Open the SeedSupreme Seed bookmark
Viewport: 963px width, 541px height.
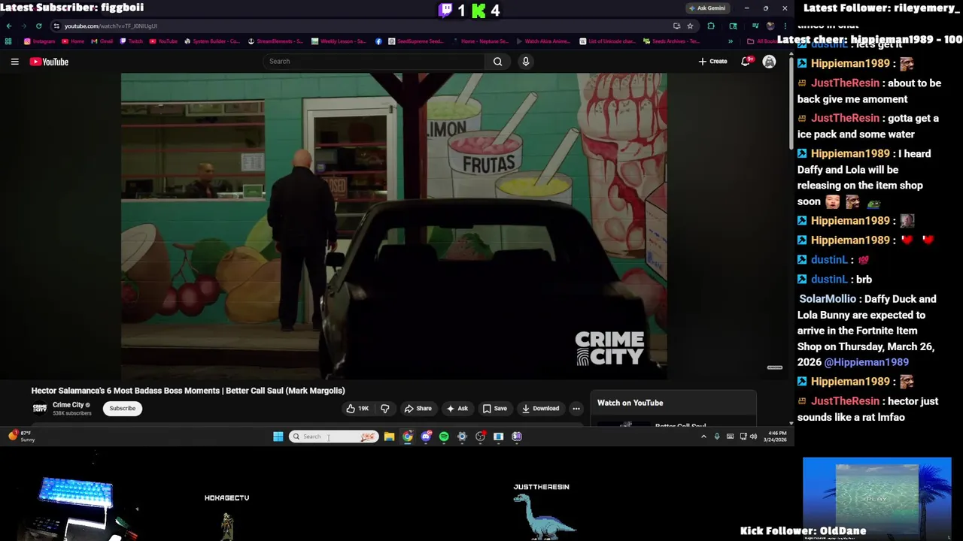[415, 41]
